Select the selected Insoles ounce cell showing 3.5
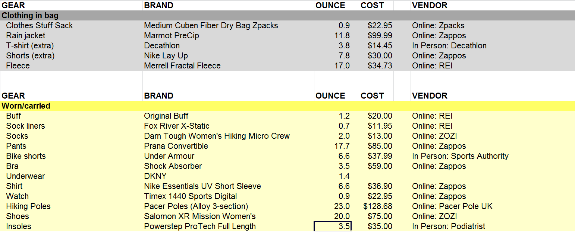Screen dimensions: 575x241 click(333, 226)
